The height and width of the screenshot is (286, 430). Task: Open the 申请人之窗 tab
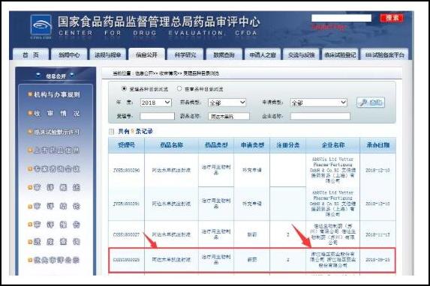tap(263, 55)
